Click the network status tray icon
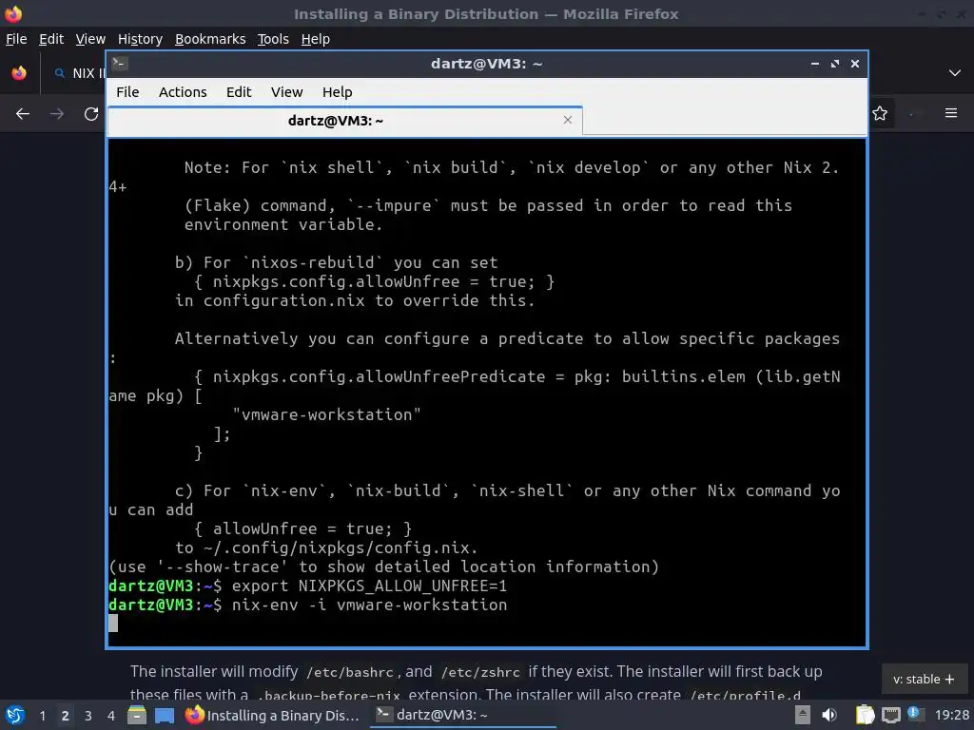Screen dimensions: 974x730 tap(890, 715)
